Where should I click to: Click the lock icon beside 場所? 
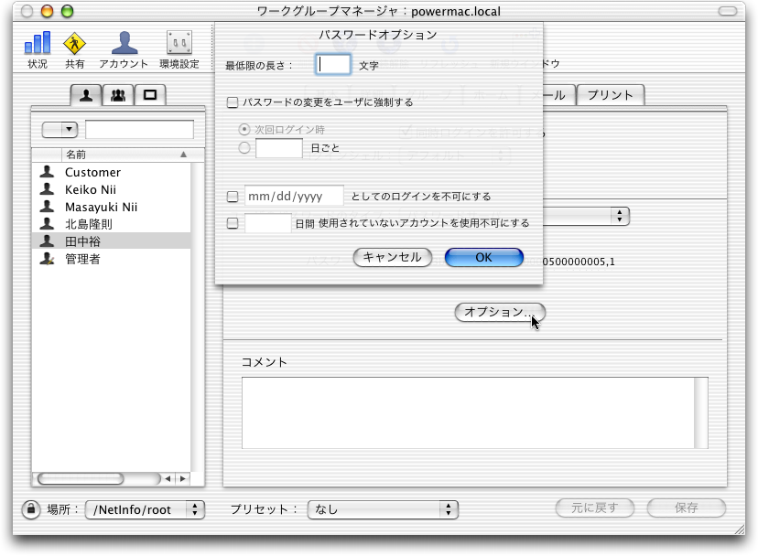tap(30, 508)
